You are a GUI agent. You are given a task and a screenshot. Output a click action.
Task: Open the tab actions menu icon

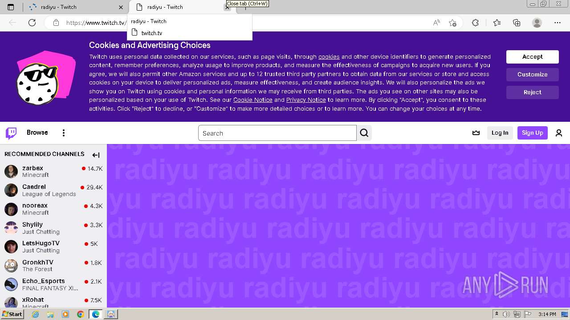point(11,7)
